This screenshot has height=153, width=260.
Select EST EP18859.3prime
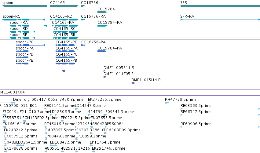91,136
